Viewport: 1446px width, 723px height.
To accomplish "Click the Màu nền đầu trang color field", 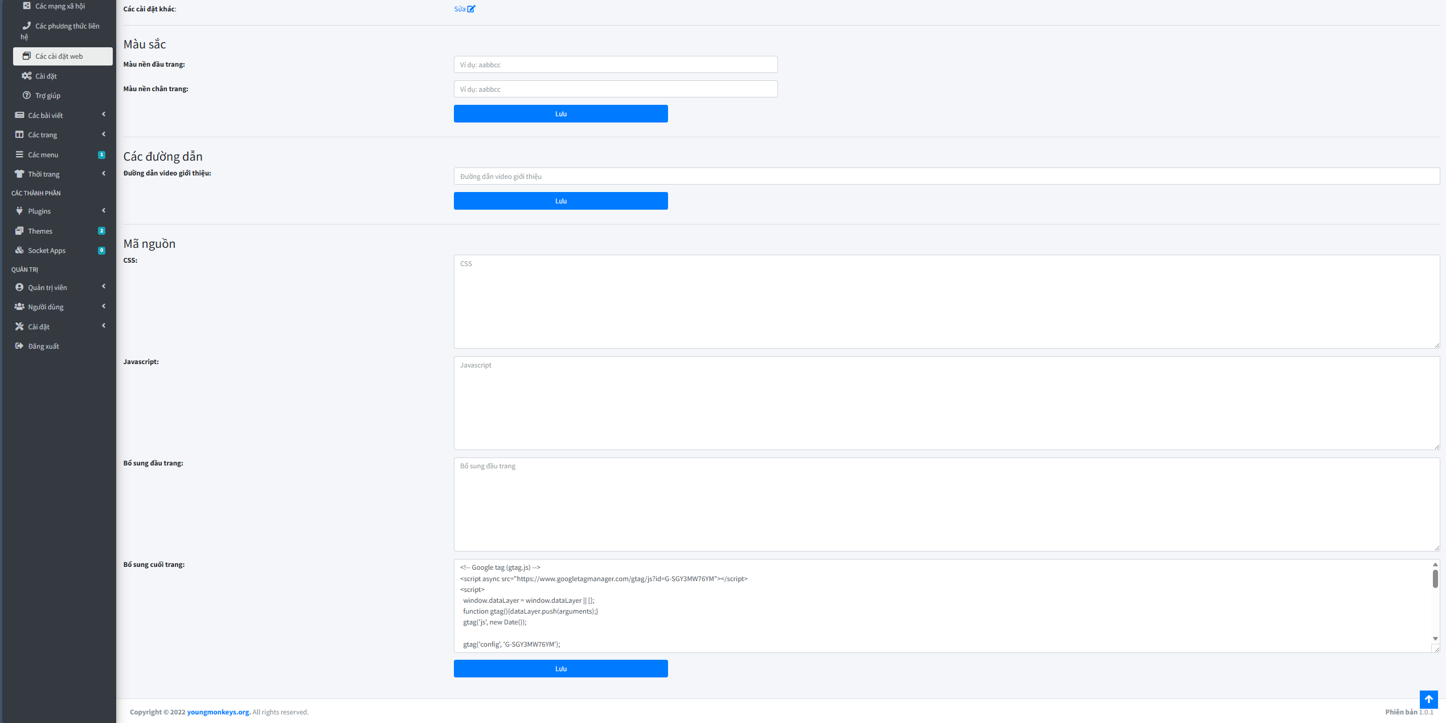I will click(615, 65).
